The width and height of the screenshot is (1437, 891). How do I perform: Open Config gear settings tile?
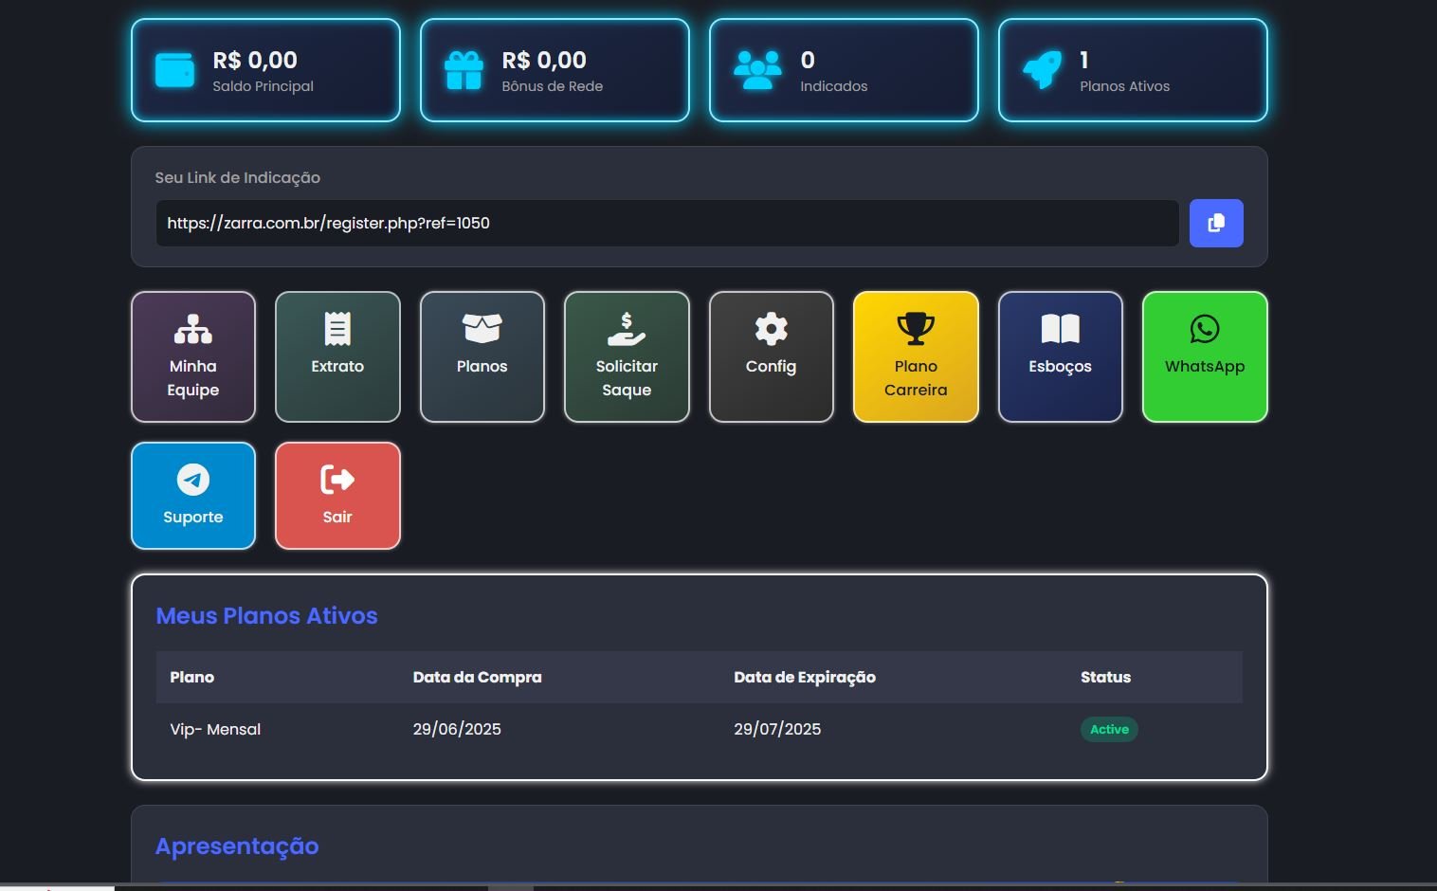[x=771, y=356]
